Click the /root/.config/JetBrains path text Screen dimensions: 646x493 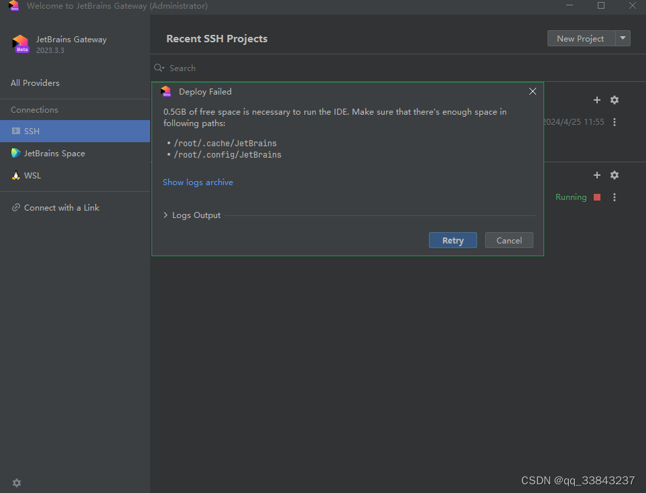point(227,154)
